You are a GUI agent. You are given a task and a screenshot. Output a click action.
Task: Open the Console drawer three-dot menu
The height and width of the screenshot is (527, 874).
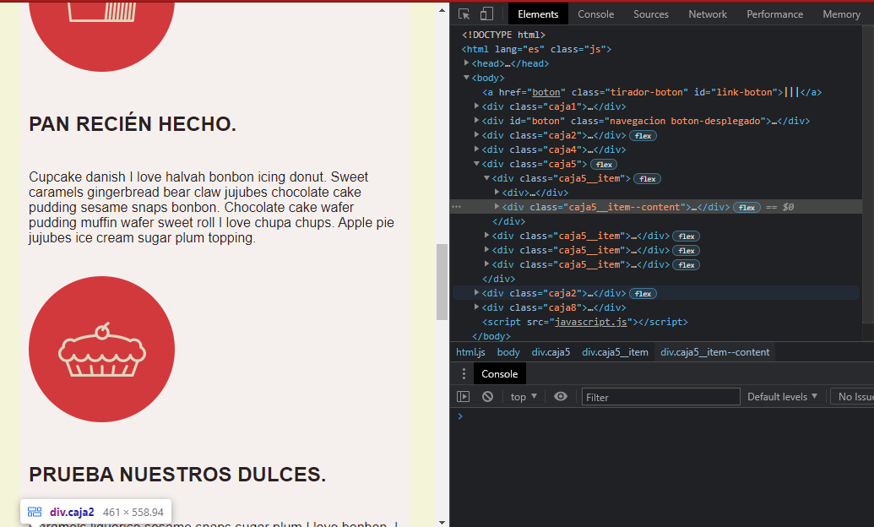464,373
